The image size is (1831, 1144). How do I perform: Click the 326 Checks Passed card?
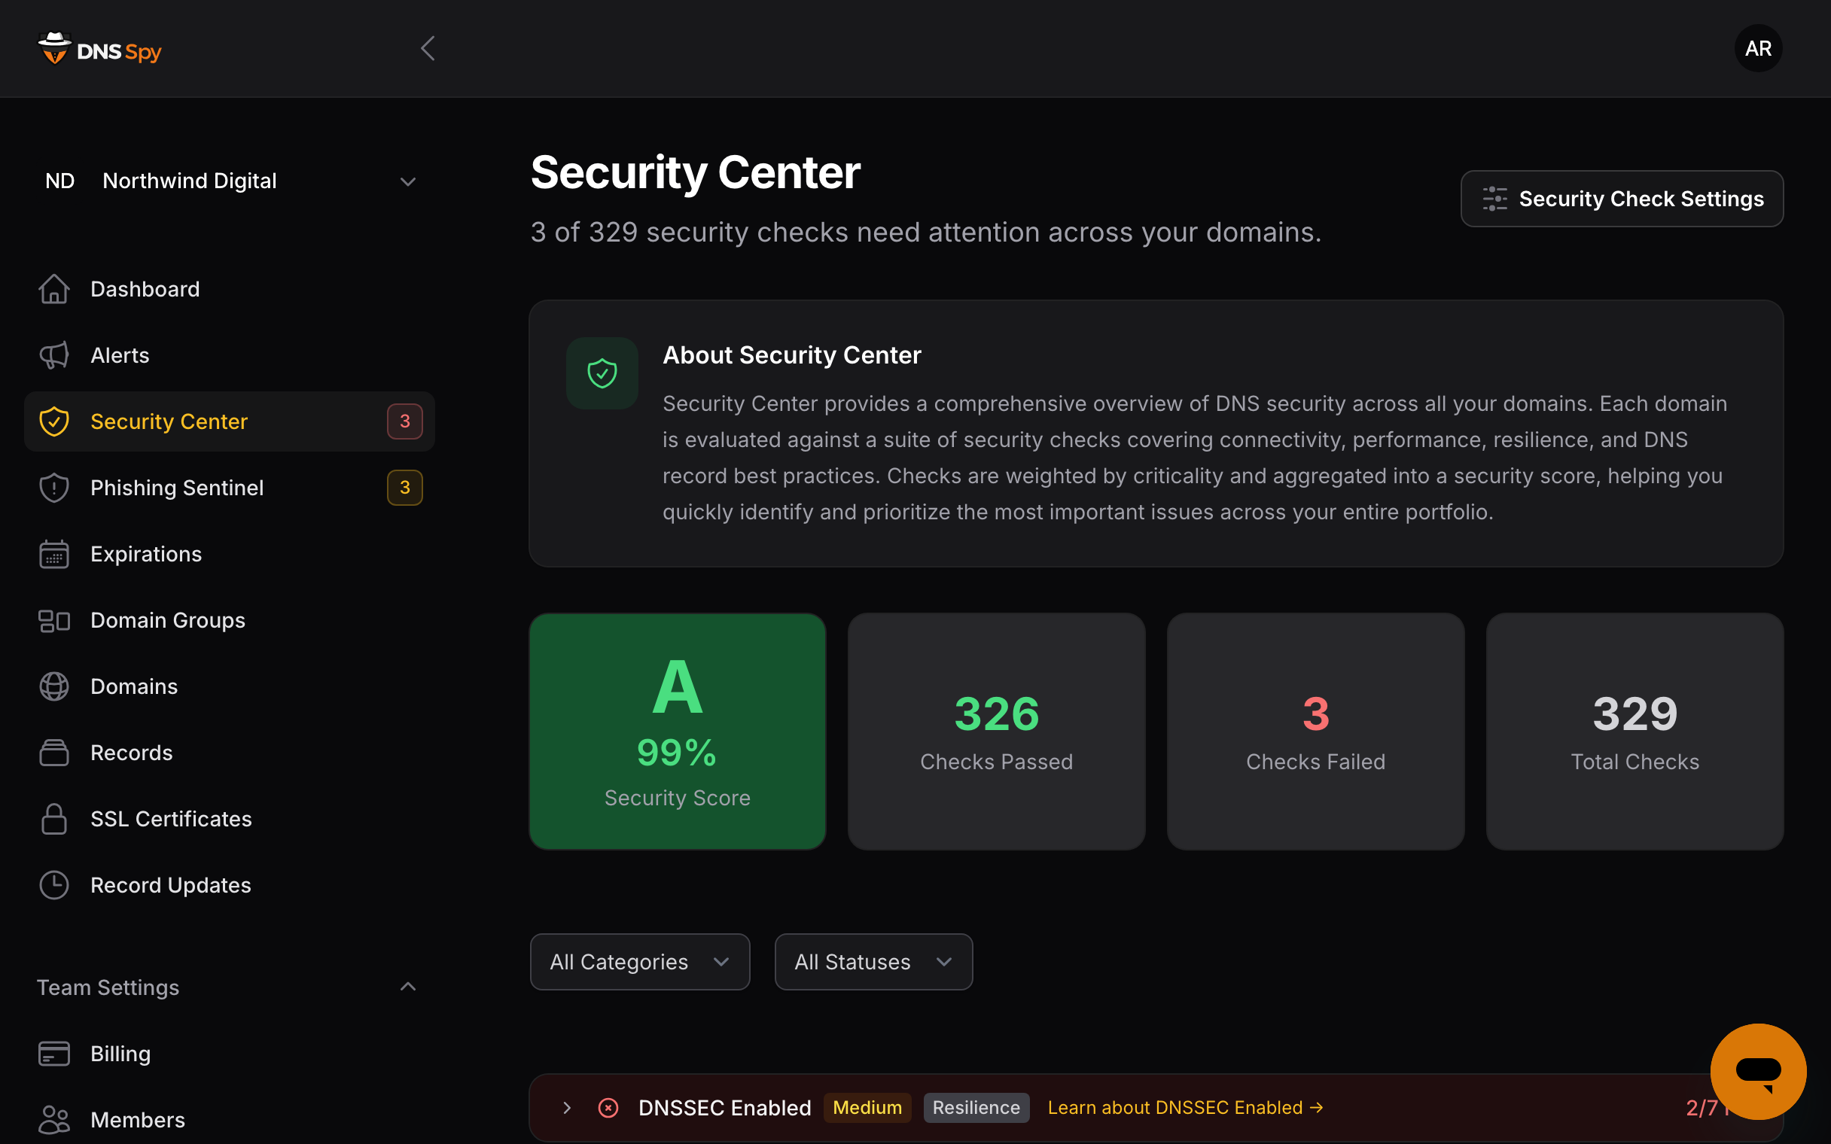[x=997, y=731]
